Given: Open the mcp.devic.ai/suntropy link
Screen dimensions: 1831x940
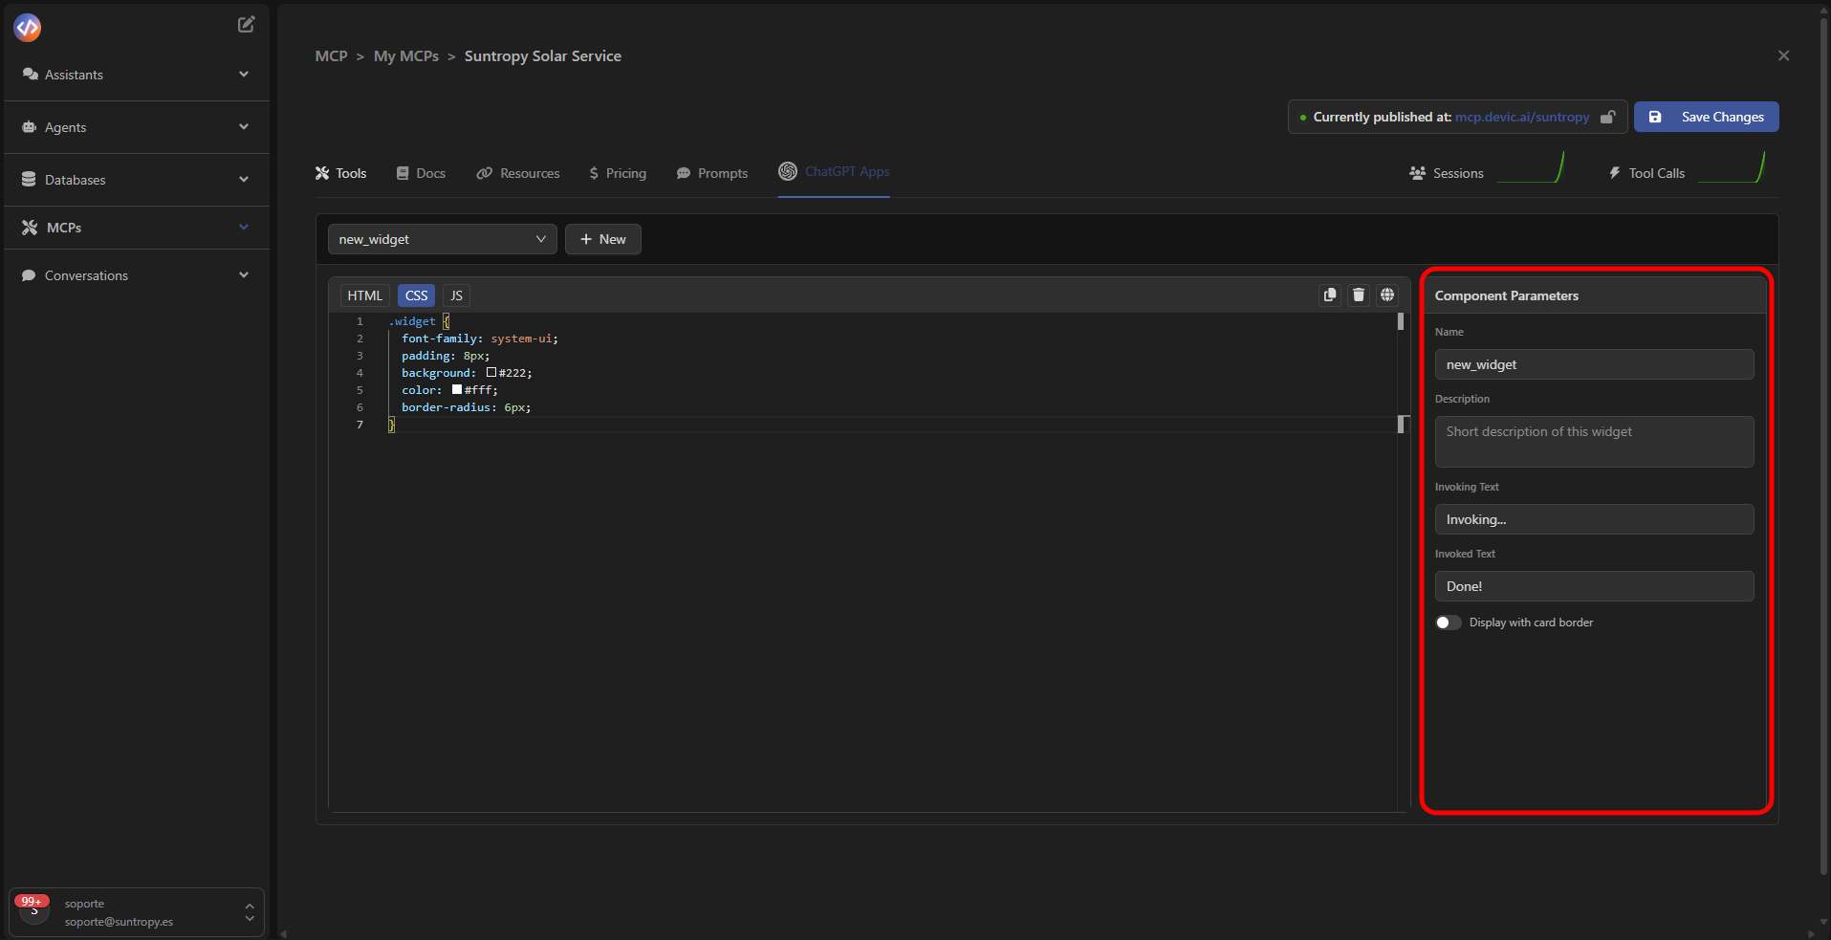Looking at the screenshot, I should click(x=1522, y=117).
